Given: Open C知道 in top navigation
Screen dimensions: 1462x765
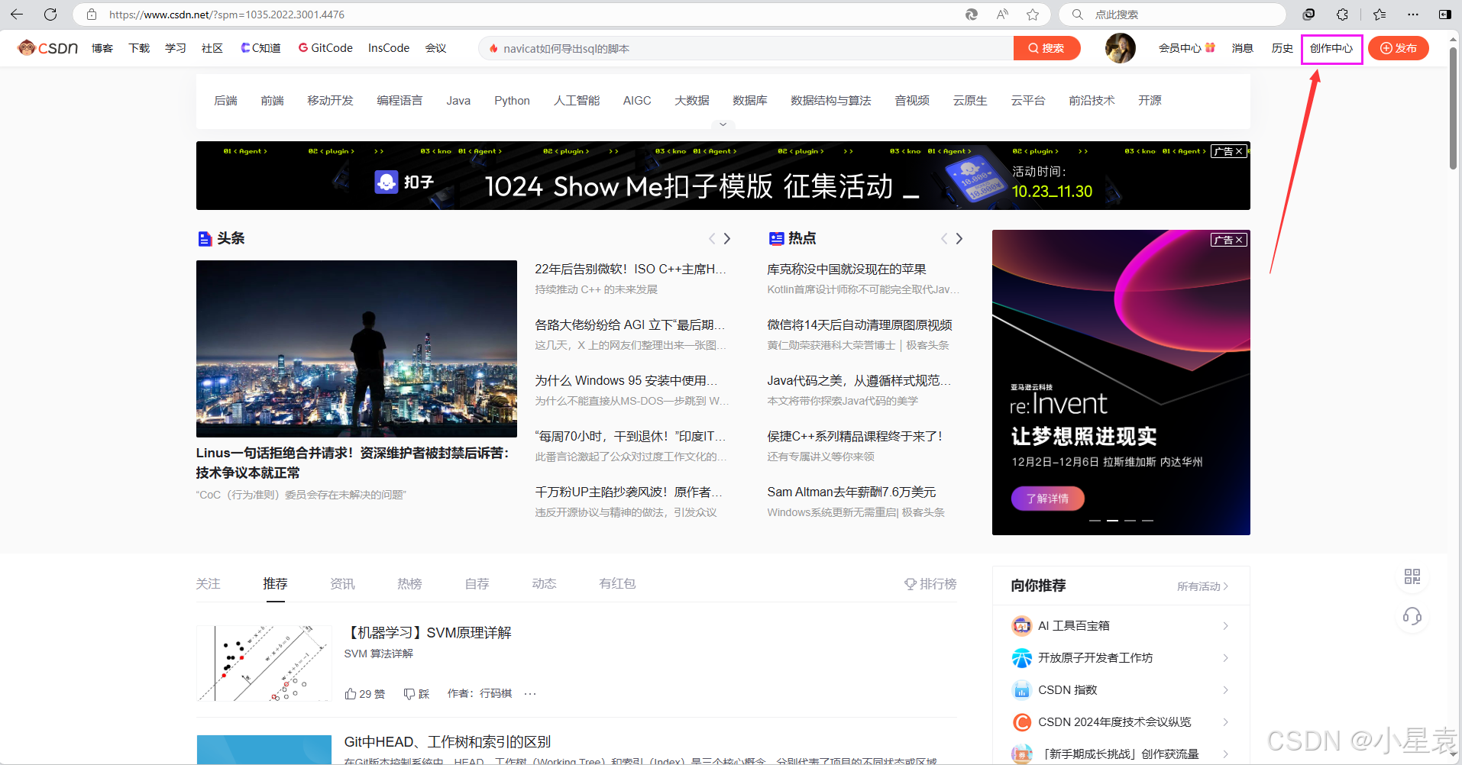Looking at the screenshot, I should (260, 48).
